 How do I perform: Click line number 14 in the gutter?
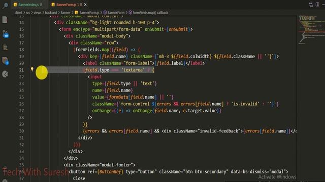[21, 22]
